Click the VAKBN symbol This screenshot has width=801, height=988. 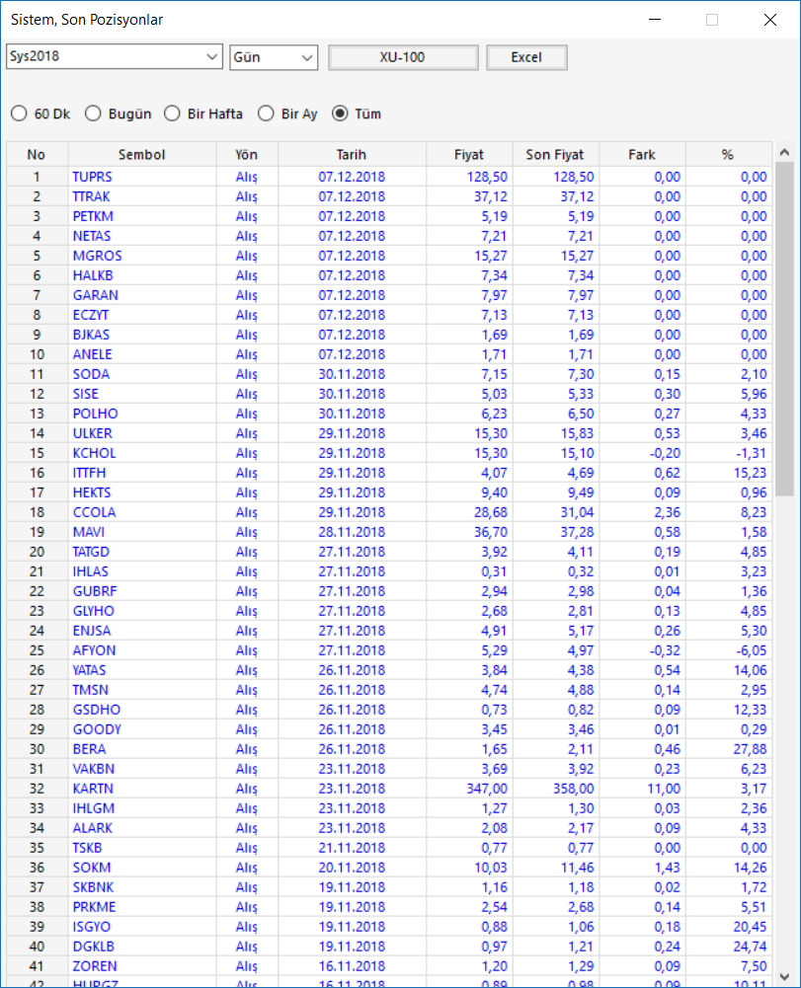point(94,769)
